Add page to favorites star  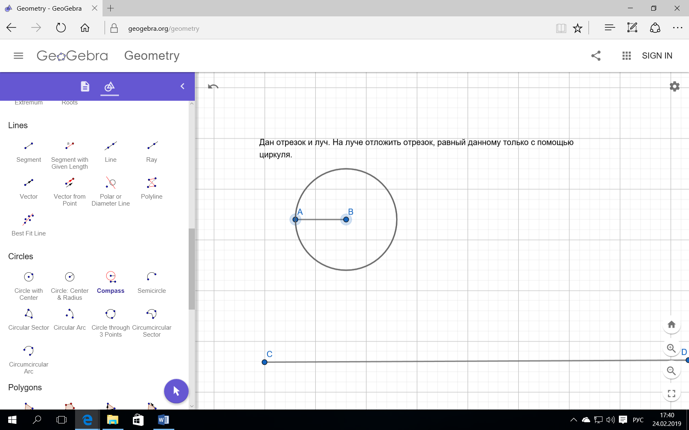[x=577, y=28]
